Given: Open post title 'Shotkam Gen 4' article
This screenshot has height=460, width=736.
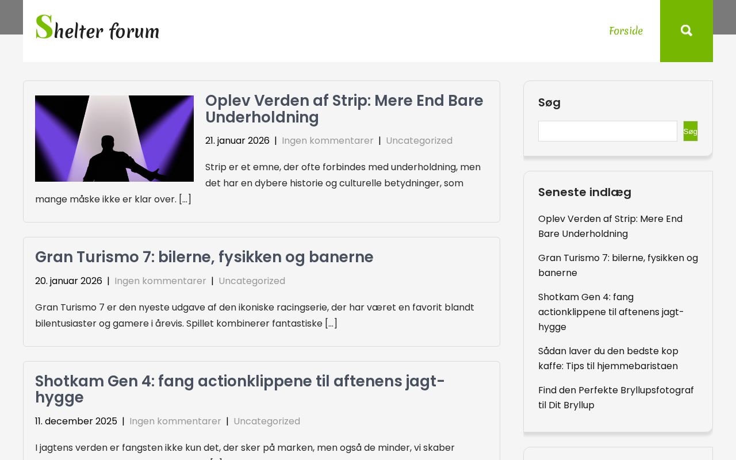Looking at the screenshot, I should pyautogui.click(x=240, y=389).
